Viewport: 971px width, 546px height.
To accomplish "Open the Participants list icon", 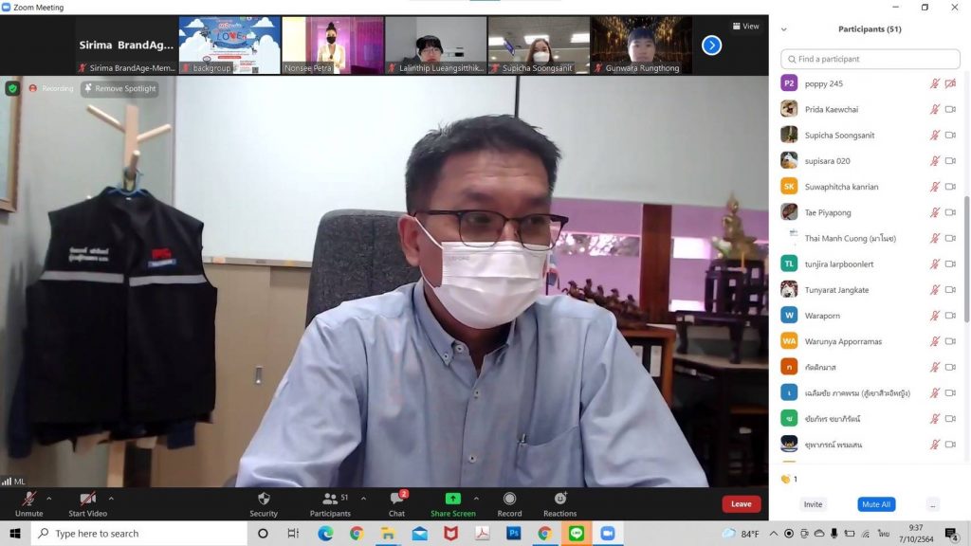I will point(330,499).
